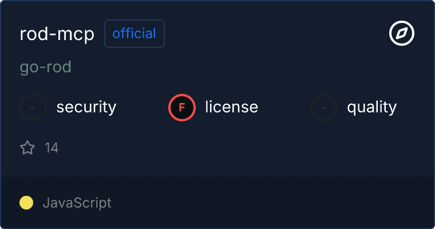
Task: Click the compass explore icon
Action: [401, 34]
